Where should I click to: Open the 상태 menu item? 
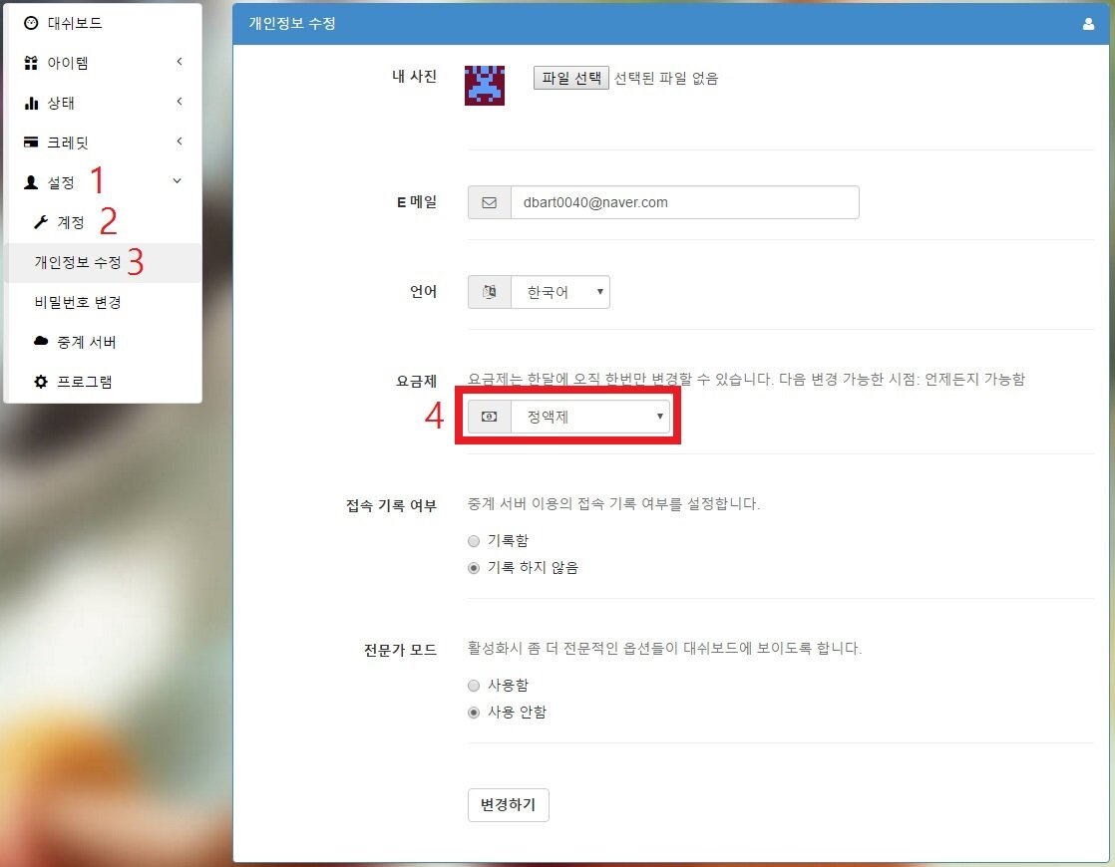[103, 103]
